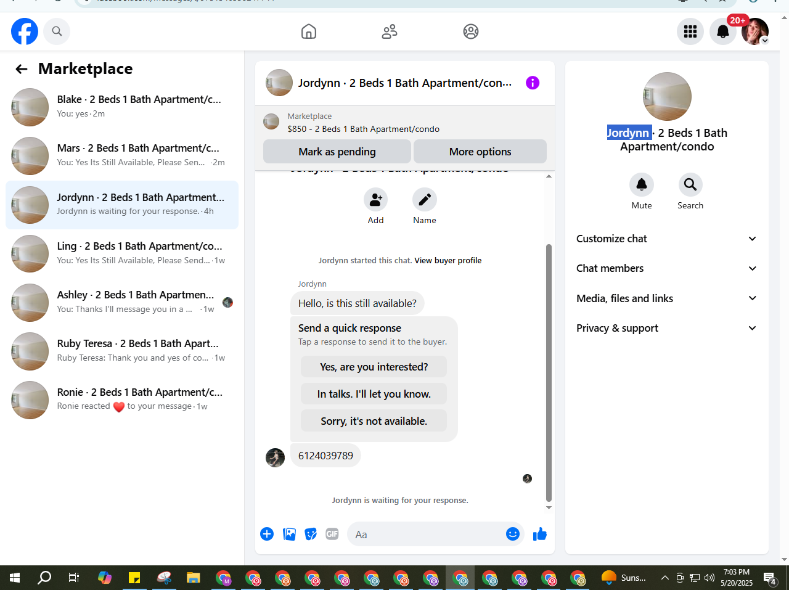This screenshot has width=789, height=590.
Task: Open the account profile picture menu
Action: point(755,31)
